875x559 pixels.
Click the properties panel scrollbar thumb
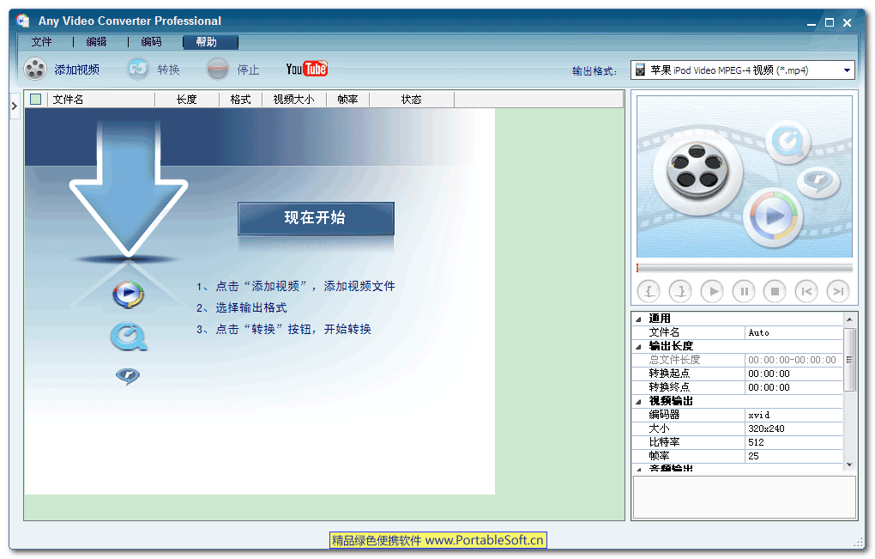point(849,360)
